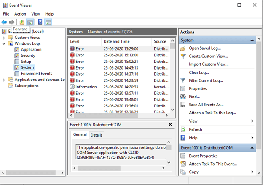Open the Copy submenu arrow in Actions
Viewport: 263px width, 185px height.
coord(252,172)
